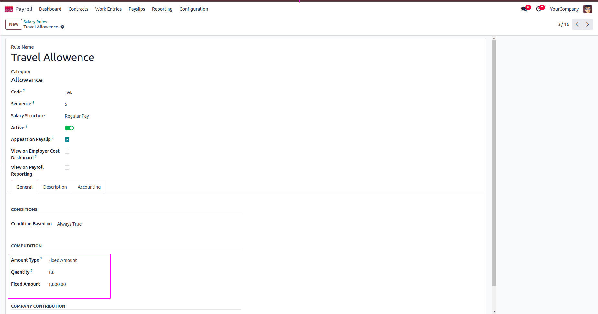Open the conversations messages icon
598x314 pixels.
(x=524, y=9)
